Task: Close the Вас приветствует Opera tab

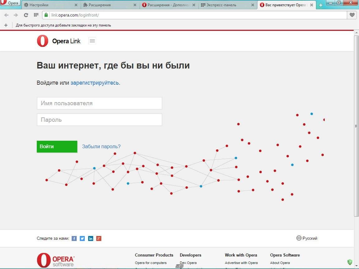Action: pos(312,5)
